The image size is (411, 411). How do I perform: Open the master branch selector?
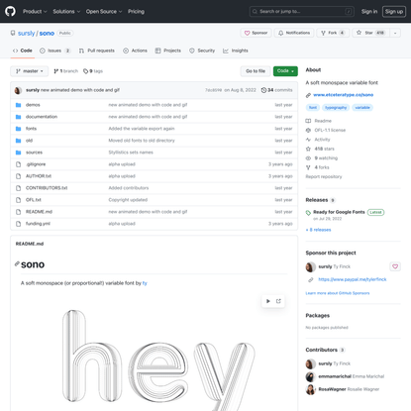point(30,71)
